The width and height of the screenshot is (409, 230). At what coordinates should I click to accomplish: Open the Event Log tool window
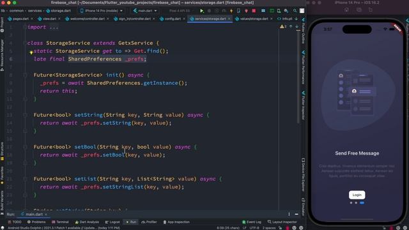point(252,222)
